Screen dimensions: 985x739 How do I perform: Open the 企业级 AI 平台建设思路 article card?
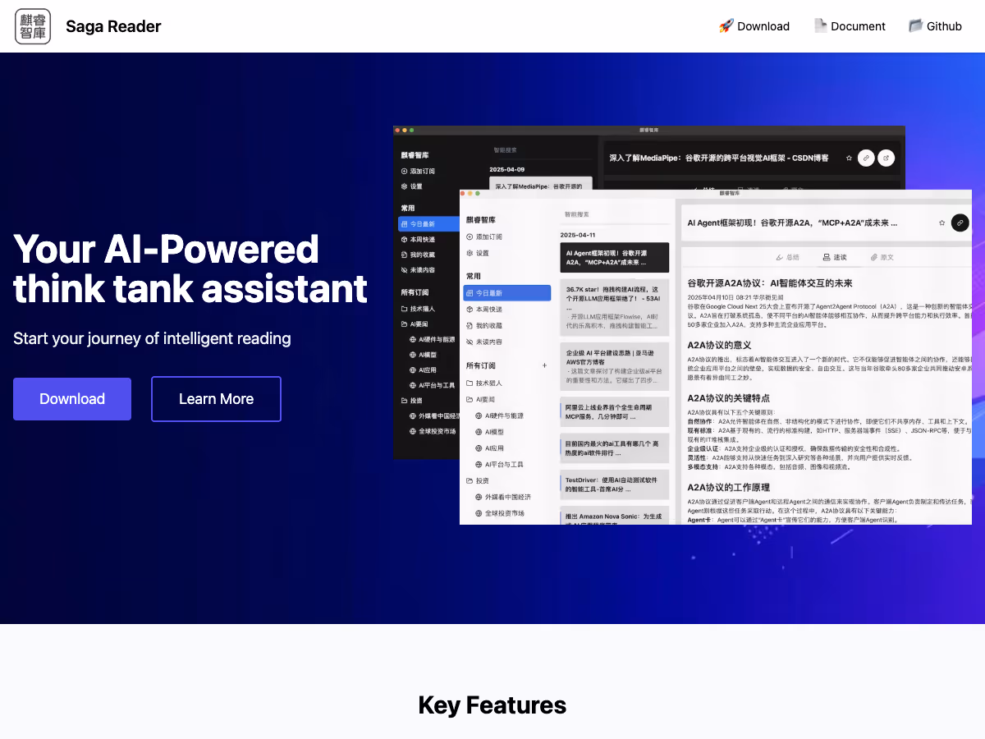click(x=614, y=366)
